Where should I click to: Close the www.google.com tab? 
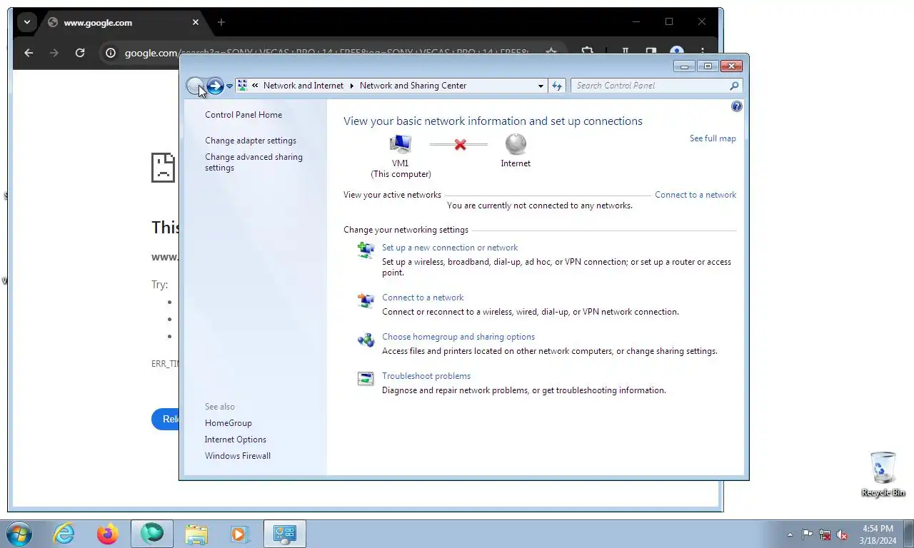(196, 22)
